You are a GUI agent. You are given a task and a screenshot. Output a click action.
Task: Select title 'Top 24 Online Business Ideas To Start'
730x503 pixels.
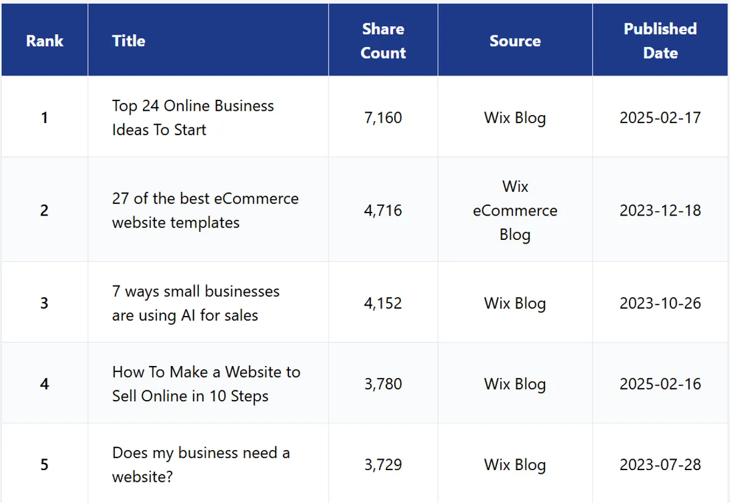click(193, 118)
